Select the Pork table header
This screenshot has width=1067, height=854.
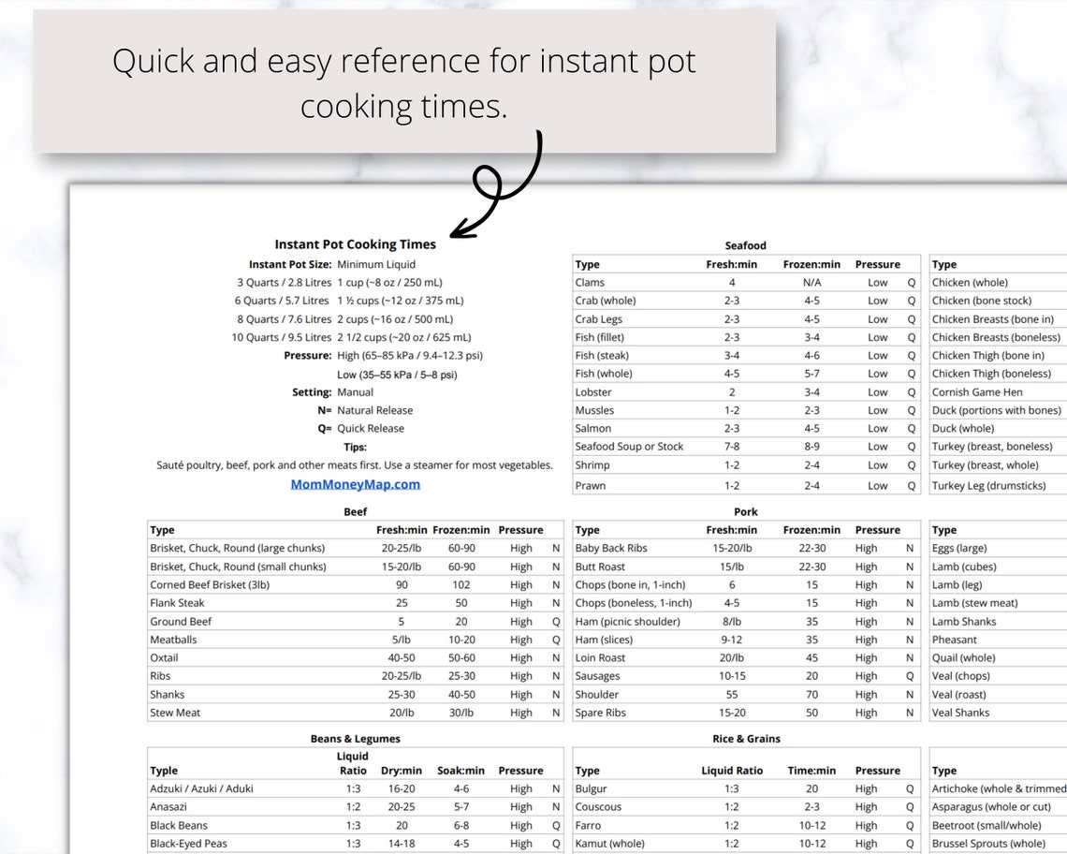(x=745, y=511)
